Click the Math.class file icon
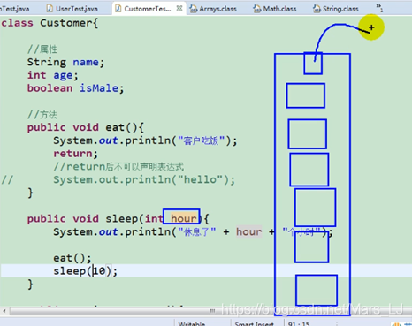This screenshot has height=326, width=412. [257, 9]
